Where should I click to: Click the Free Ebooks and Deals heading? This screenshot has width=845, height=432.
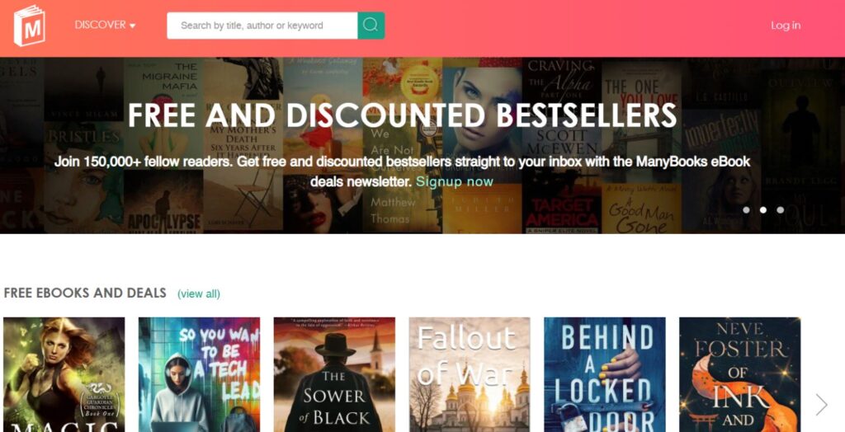point(85,293)
